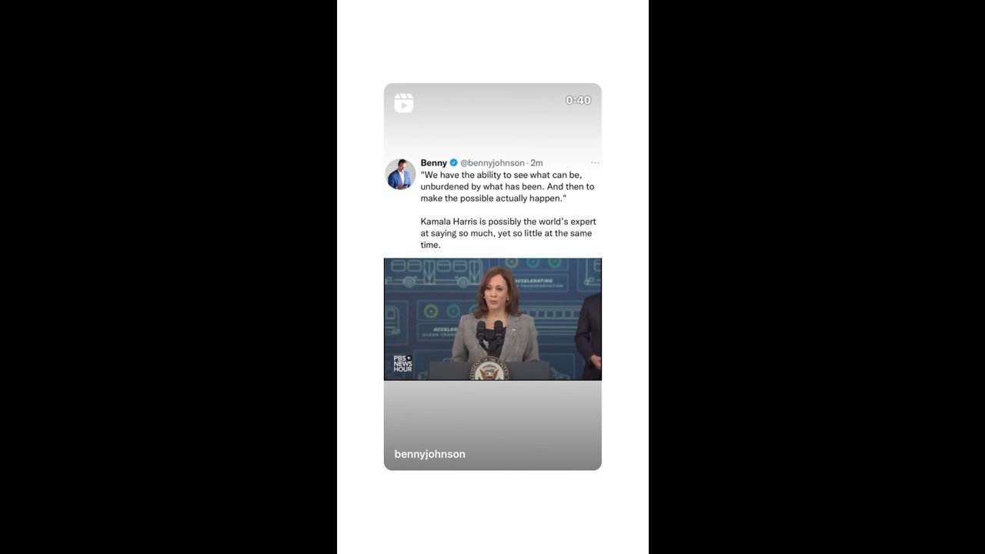Screen dimensions: 985x554
Task: Open Benny's profile avatar picture
Action: (x=400, y=174)
